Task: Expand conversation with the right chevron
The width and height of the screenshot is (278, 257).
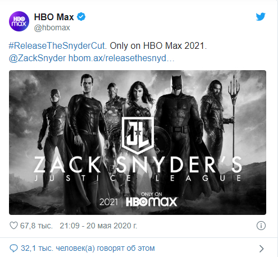Action: (x=262, y=249)
